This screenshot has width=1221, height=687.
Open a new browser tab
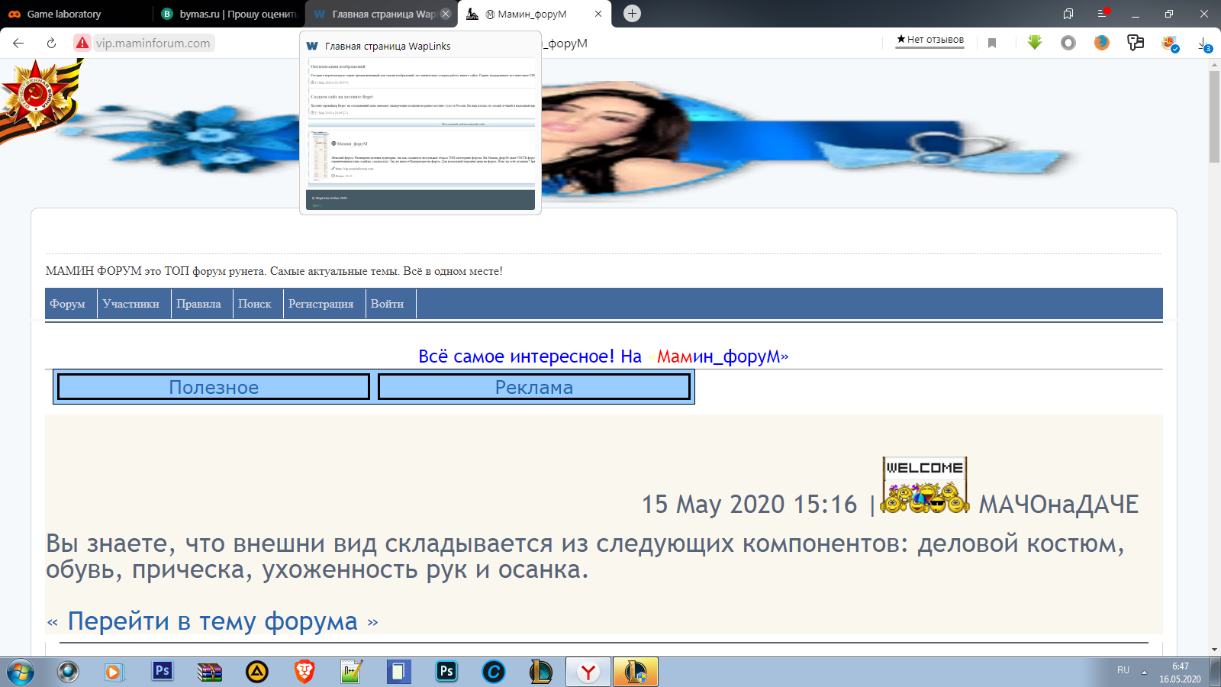pyautogui.click(x=632, y=14)
